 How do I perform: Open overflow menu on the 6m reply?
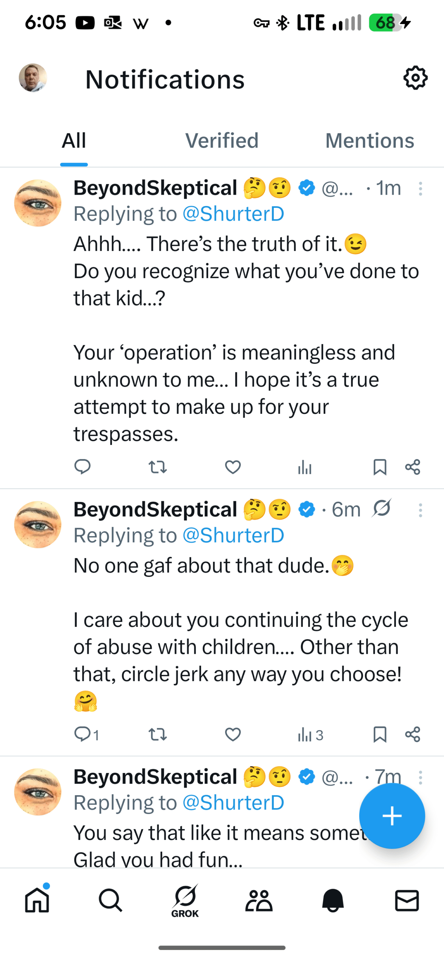coord(420,510)
